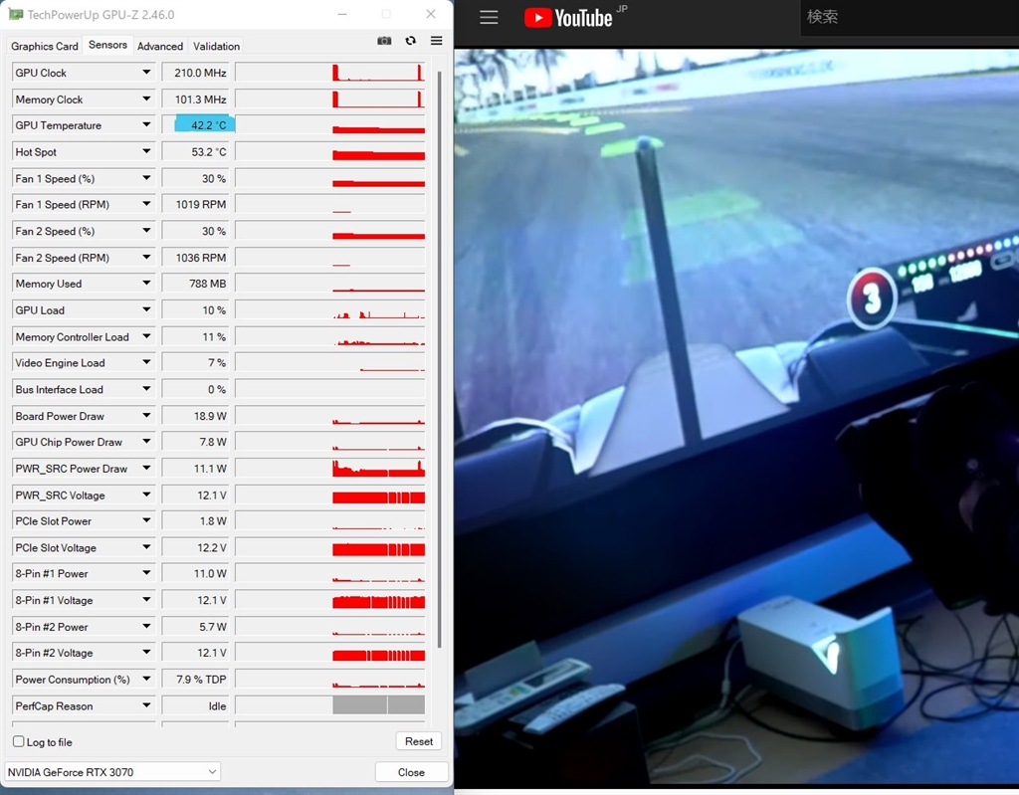Expand Bus Interface Load dropdown
The width and height of the screenshot is (1019, 795).
tap(146, 389)
